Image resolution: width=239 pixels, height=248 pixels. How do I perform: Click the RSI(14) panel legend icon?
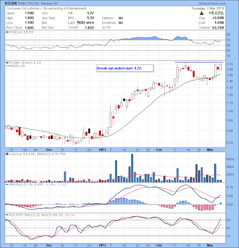pos(7,32)
